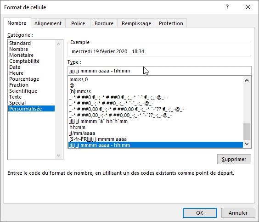
Task: Confirm with the OK button
Action: (x=200, y=213)
